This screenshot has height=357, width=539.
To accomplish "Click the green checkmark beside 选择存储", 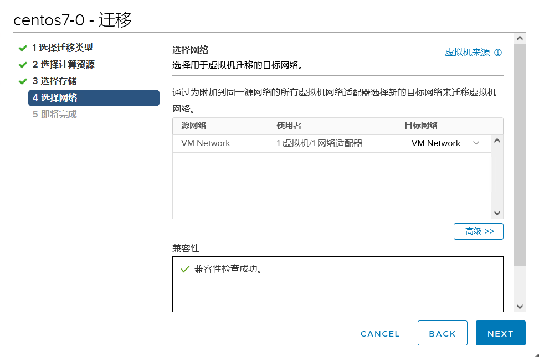I will (x=23, y=81).
